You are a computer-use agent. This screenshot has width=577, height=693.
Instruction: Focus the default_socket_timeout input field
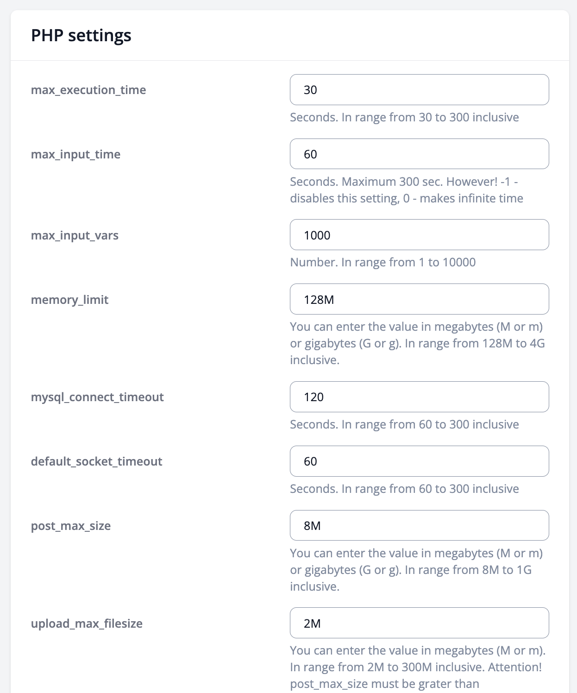(419, 461)
